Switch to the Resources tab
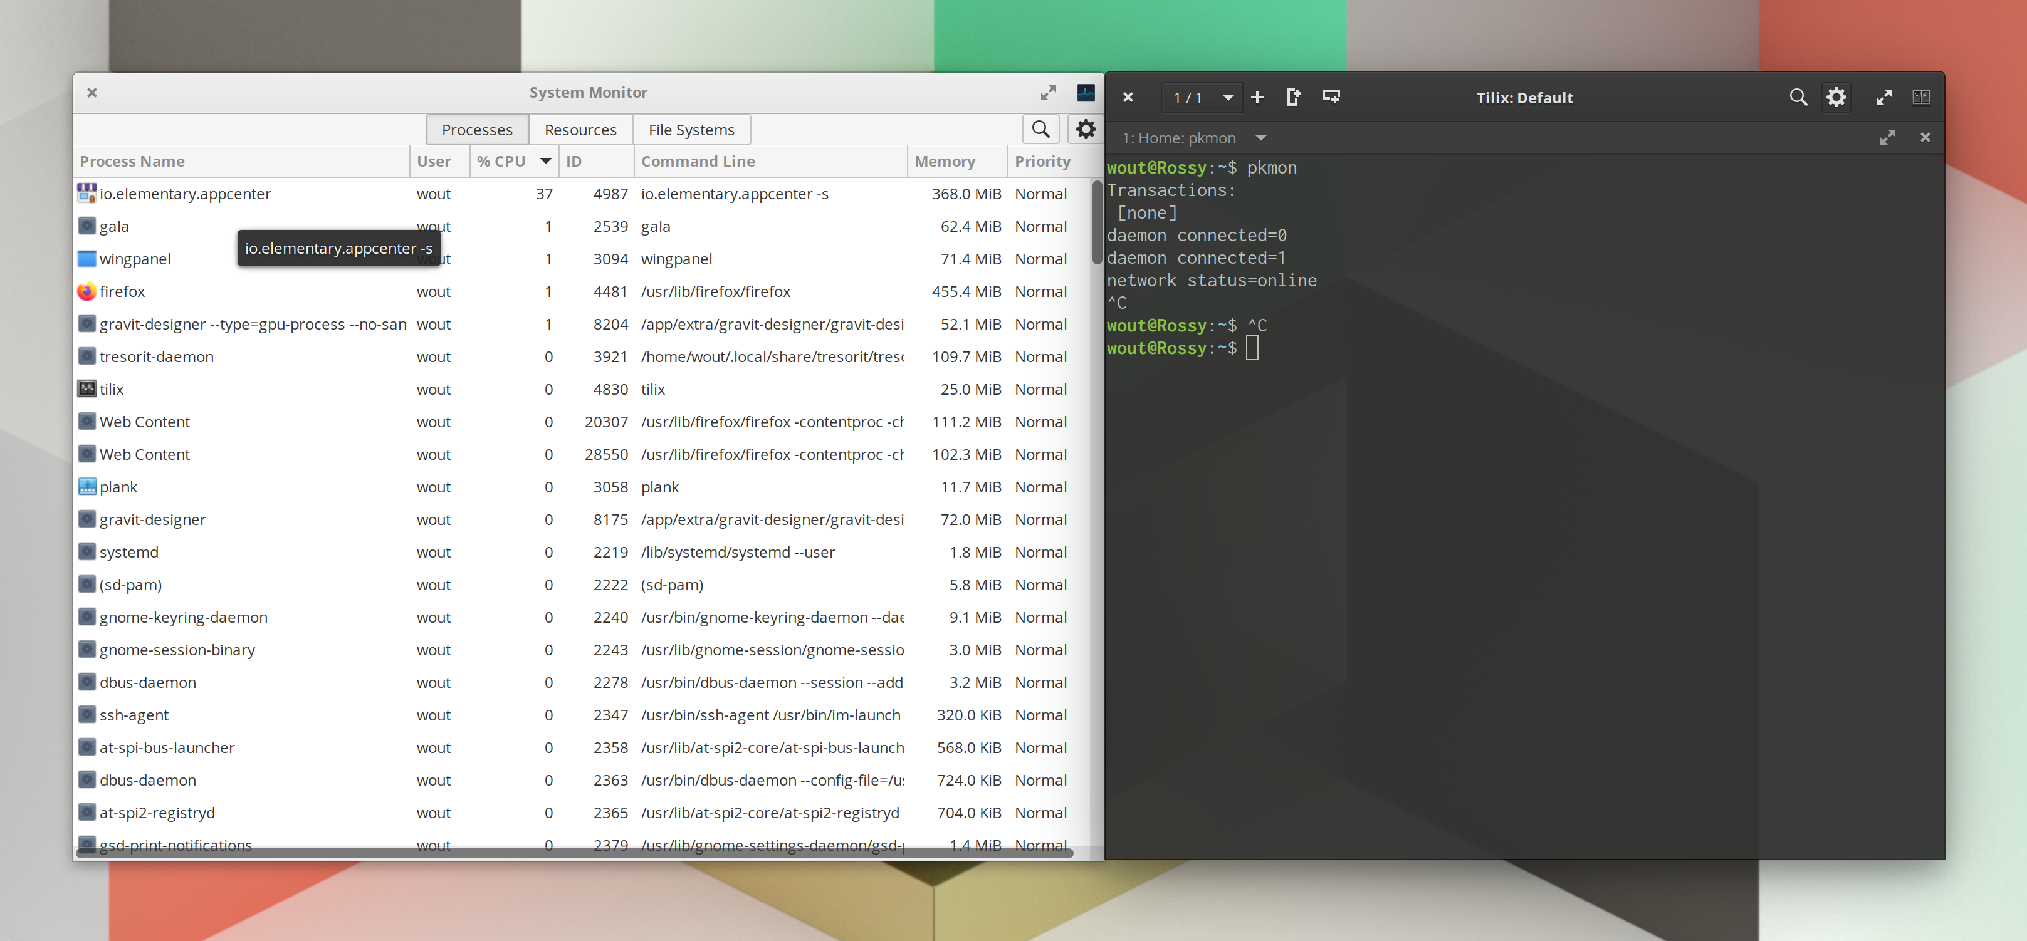2027x941 pixels. 580,129
